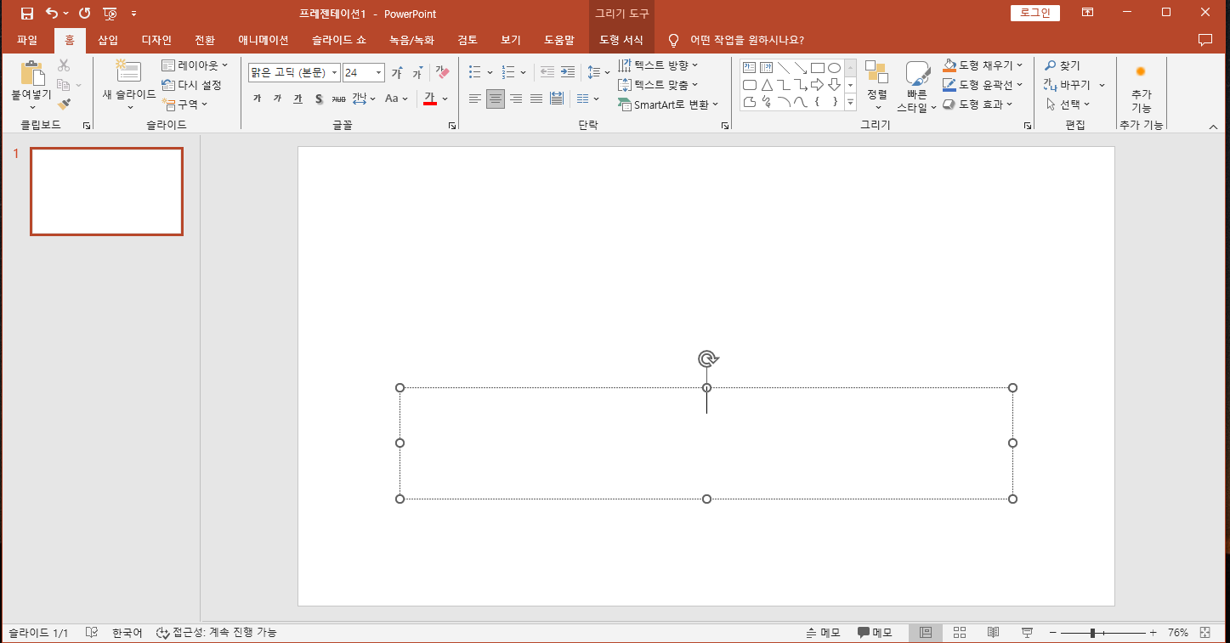Justify text alignment toggle
Viewport: 1230px width, 643px height.
(536, 99)
